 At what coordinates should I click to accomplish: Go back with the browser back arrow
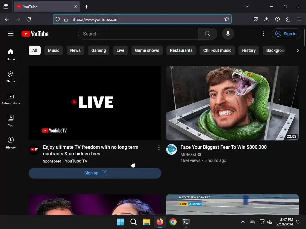pyautogui.click(x=7, y=19)
